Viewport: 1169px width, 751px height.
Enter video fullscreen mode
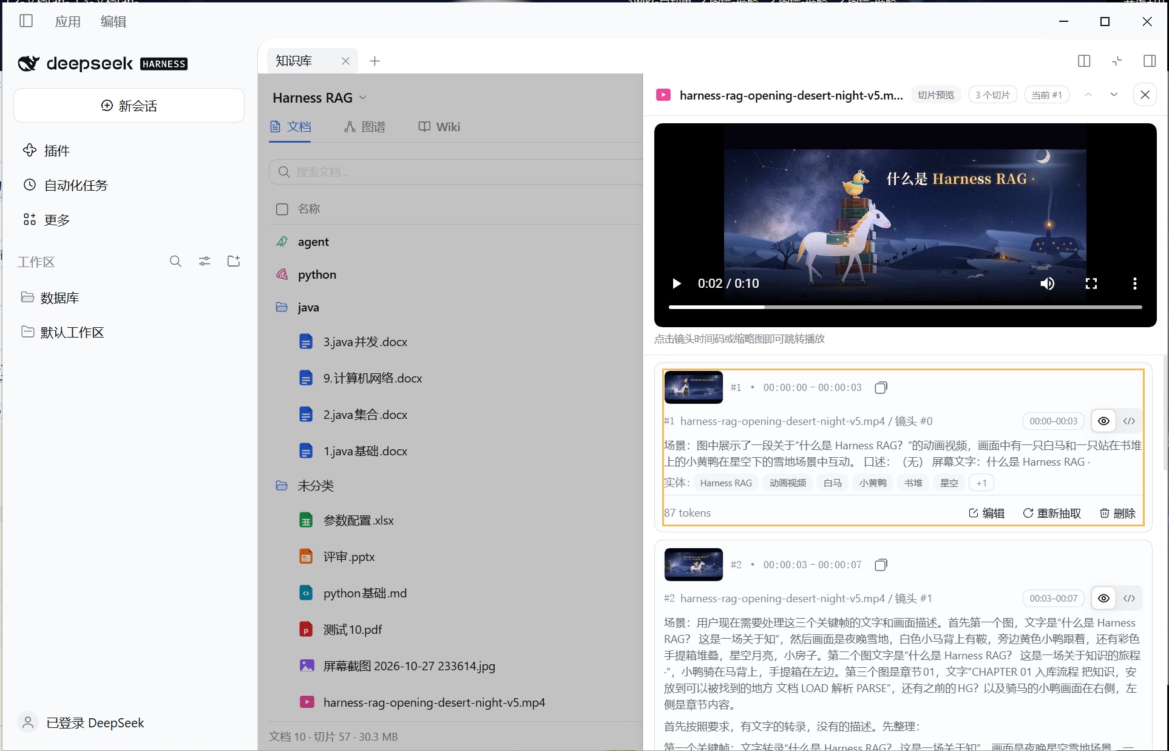pyautogui.click(x=1091, y=284)
